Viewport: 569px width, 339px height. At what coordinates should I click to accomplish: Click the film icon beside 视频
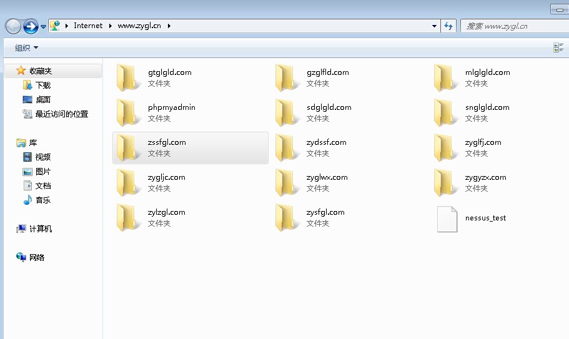click(x=27, y=157)
